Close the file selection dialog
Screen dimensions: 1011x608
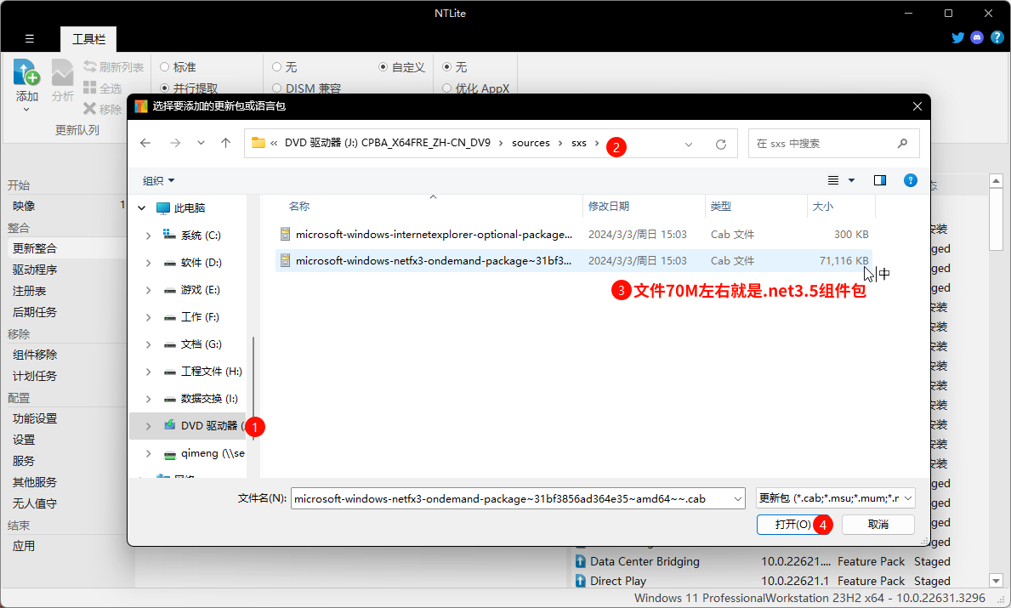click(917, 106)
